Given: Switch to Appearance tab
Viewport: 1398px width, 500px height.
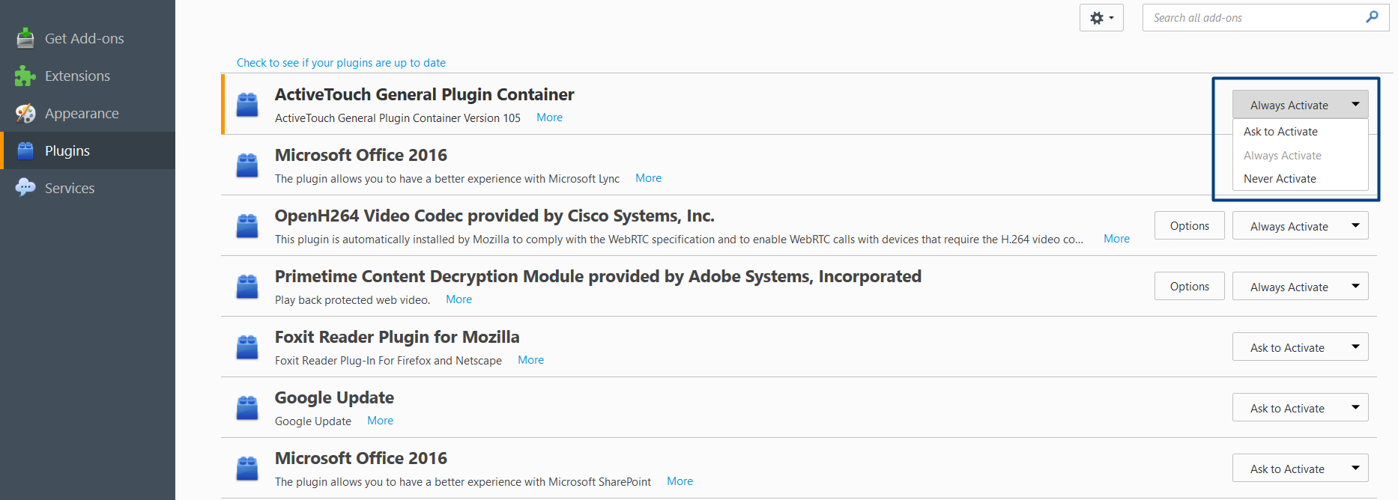Looking at the screenshot, I should pos(88,113).
